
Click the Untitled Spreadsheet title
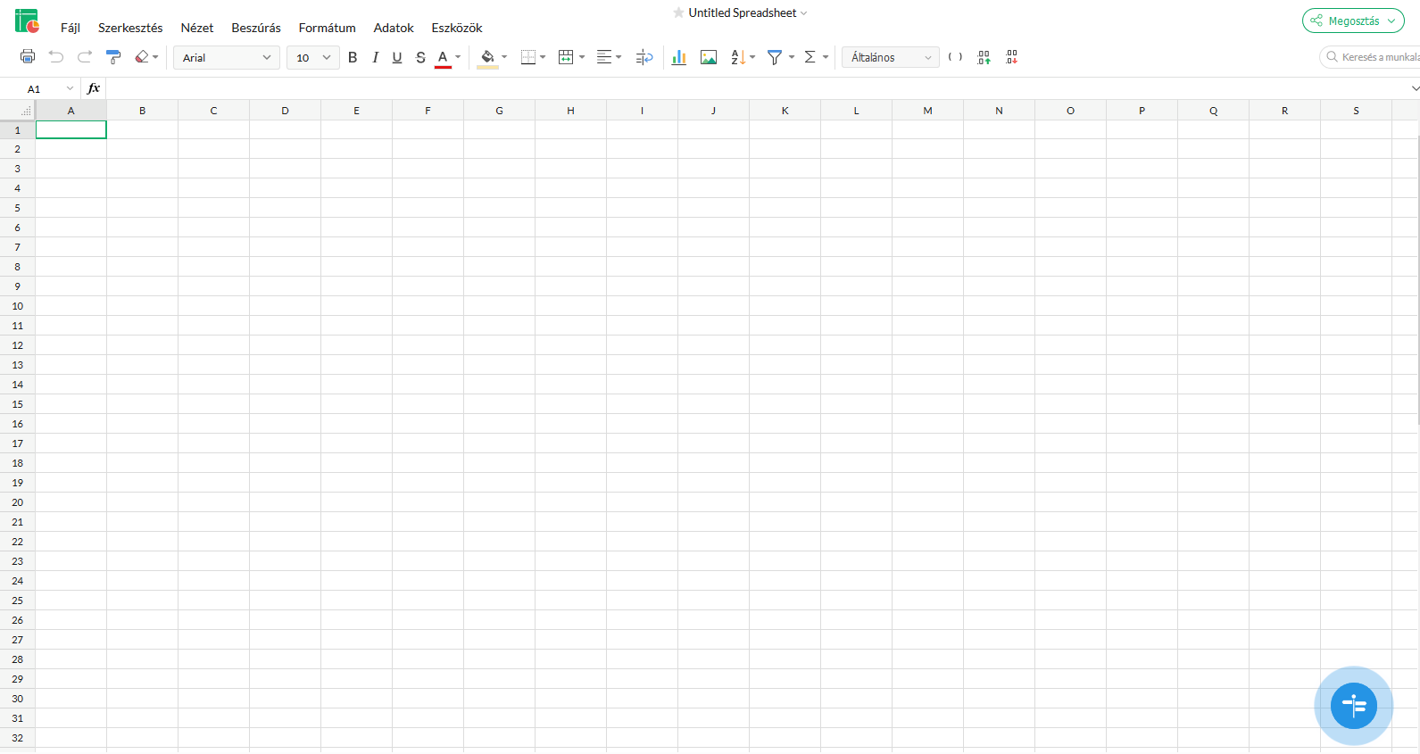742,12
